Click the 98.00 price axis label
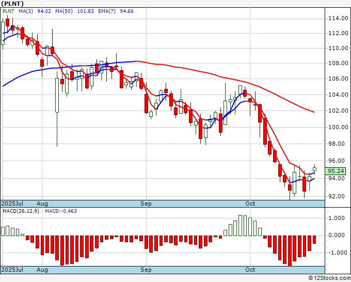 [336, 144]
